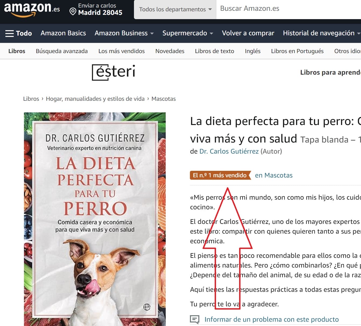Go to the Búsqueda avanzada tab
The image size is (361, 326).
pyautogui.click(x=62, y=51)
